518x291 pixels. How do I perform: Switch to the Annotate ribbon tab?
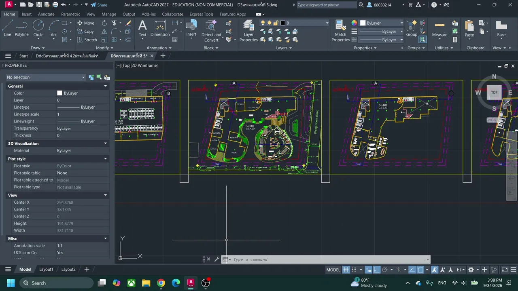tap(46, 14)
